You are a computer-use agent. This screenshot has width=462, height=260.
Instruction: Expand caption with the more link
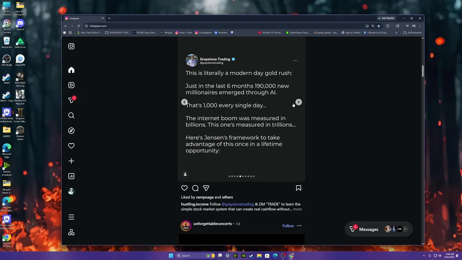[297, 209]
